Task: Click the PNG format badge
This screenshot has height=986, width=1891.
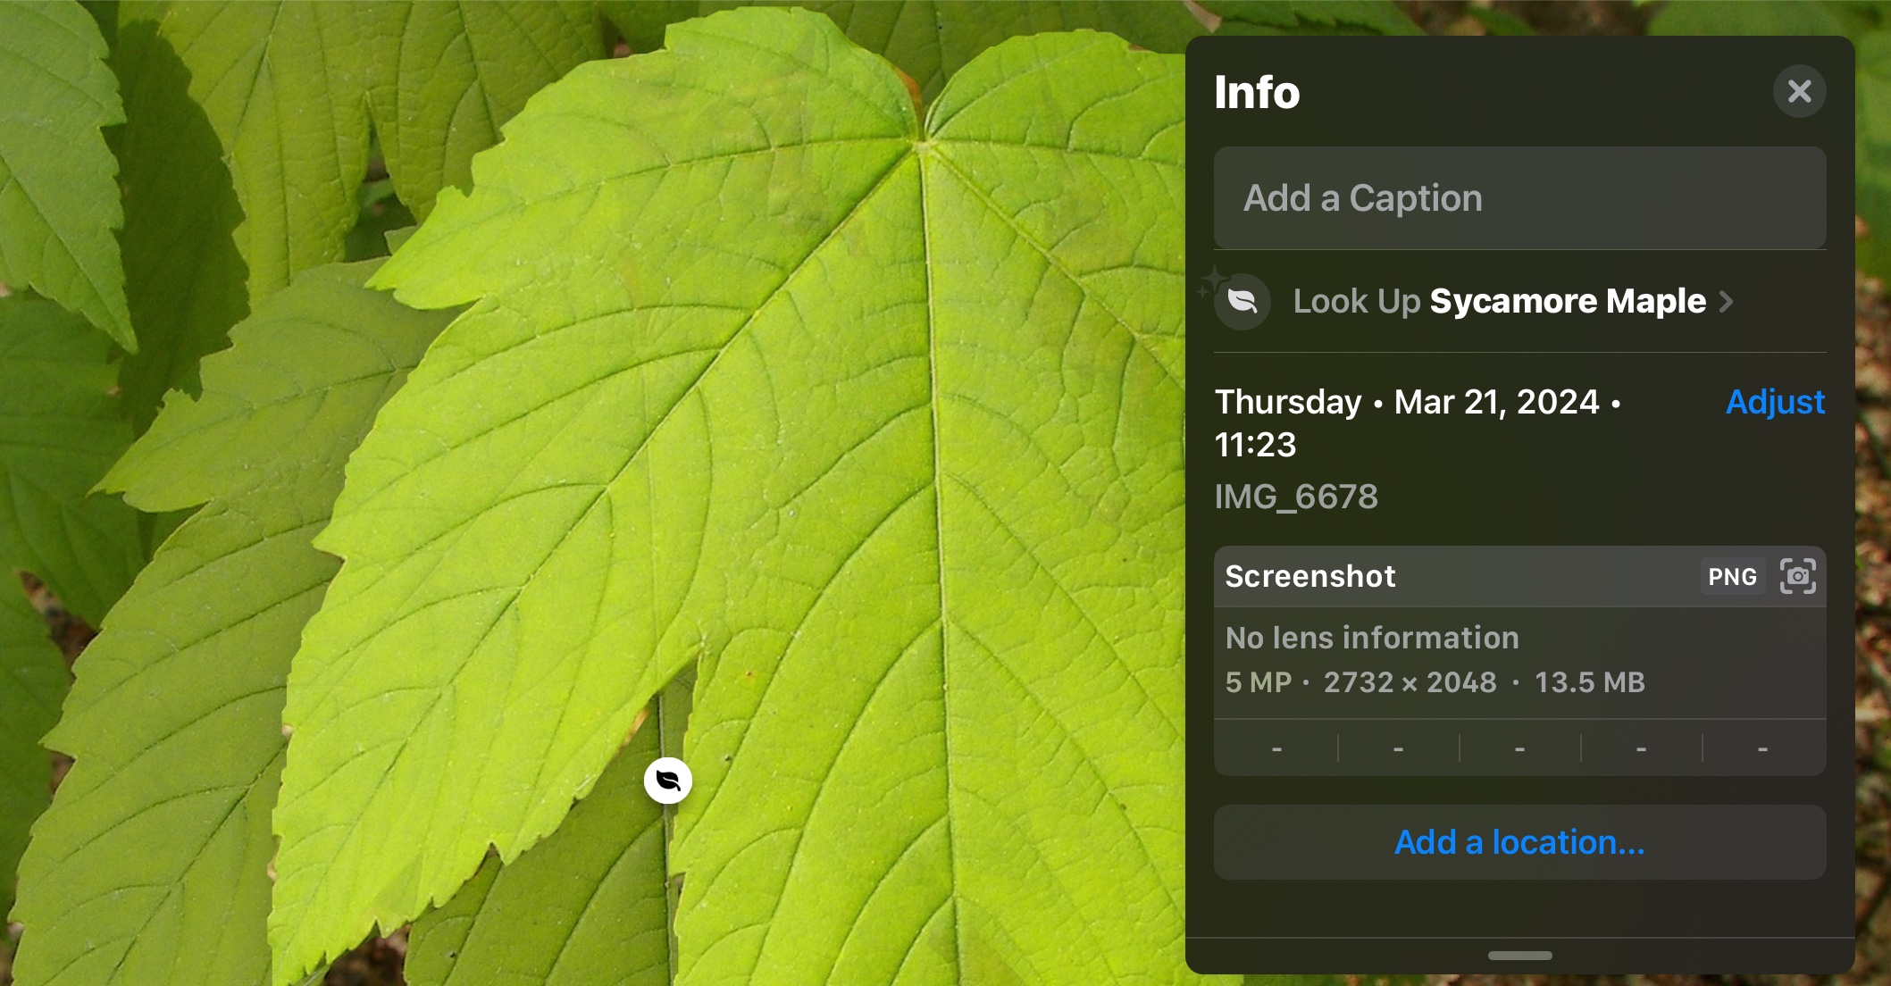Action: tap(1732, 577)
